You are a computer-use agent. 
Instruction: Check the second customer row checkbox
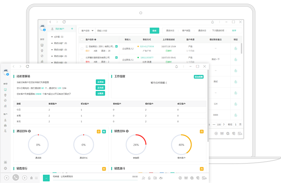coord(82,60)
